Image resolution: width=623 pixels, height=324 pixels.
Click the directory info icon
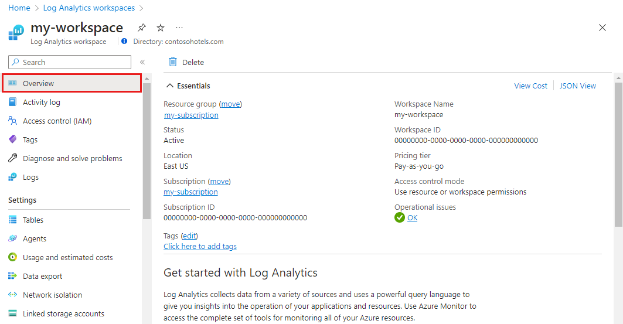[124, 41]
